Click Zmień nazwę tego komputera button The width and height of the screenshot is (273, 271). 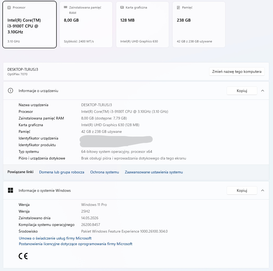click(x=237, y=71)
